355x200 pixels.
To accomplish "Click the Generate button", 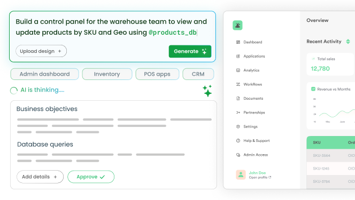I will point(190,52).
